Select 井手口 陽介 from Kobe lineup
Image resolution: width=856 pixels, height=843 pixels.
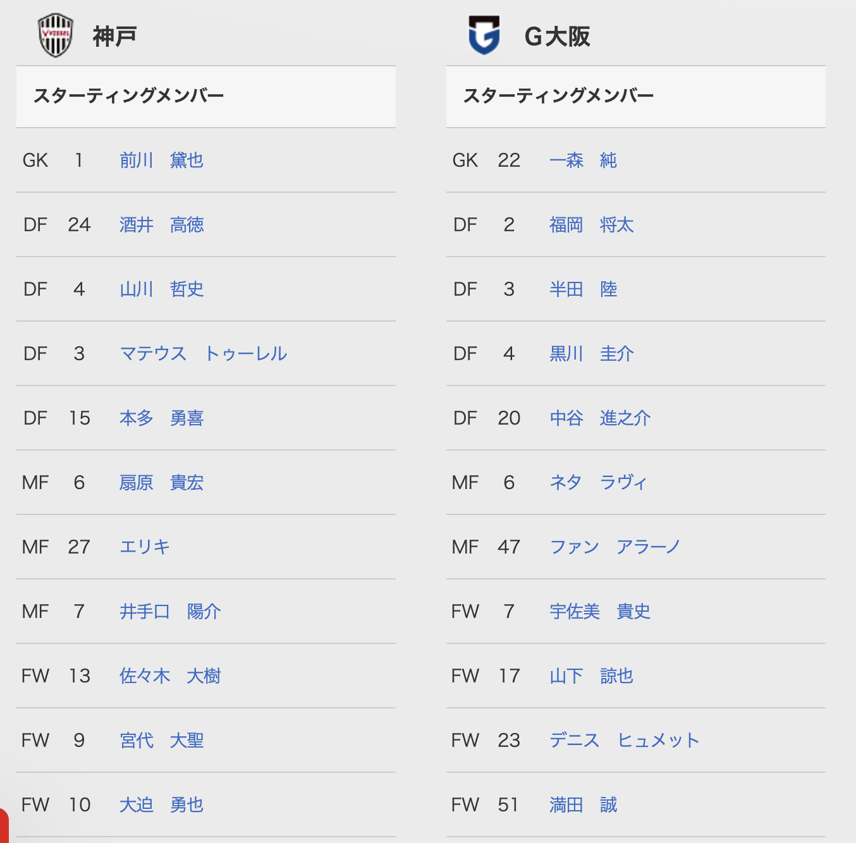click(170, 612)
